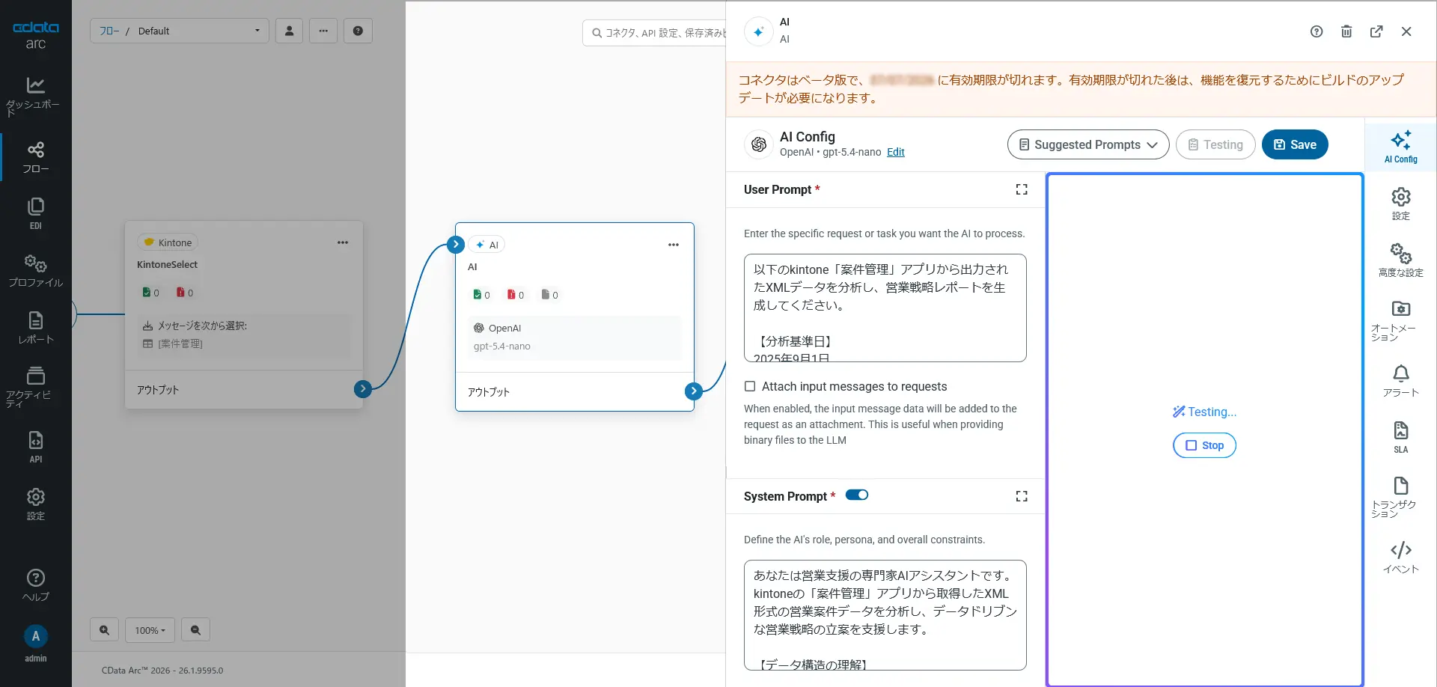
Task: Click Edit next to gpt-5.4-nano
Action: 896,152
